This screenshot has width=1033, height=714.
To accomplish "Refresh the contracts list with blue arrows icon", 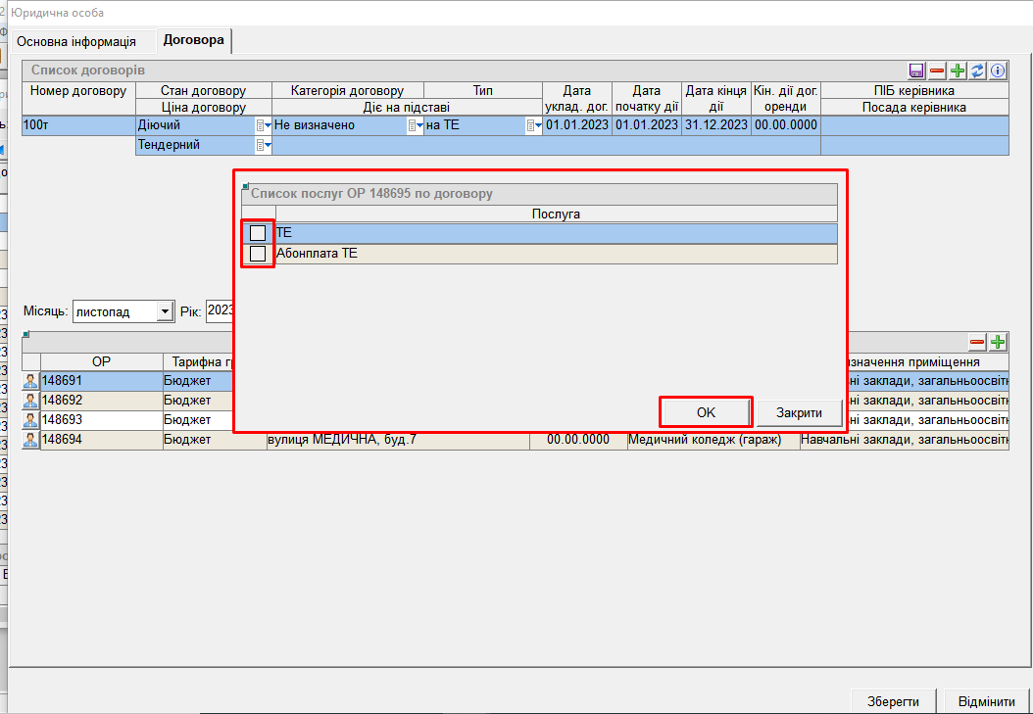I will click(x=978, y=71).
